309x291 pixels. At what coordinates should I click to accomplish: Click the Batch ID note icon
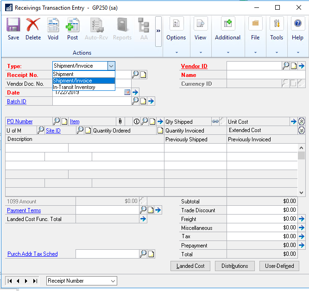click(143, 101)
